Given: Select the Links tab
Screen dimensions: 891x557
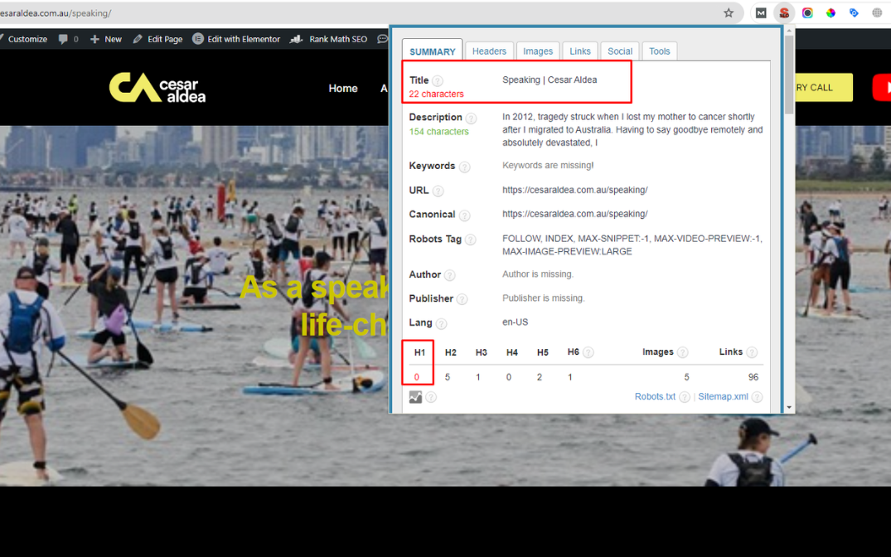Looking at the screenshot, I should pos(580,51).
